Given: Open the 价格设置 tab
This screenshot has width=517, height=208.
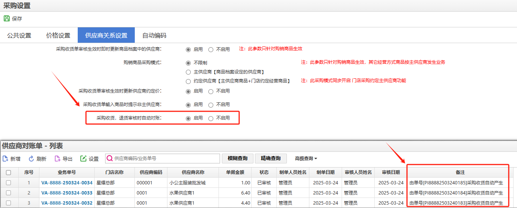Looking at the screenshot, I should (x=58, y=36).
